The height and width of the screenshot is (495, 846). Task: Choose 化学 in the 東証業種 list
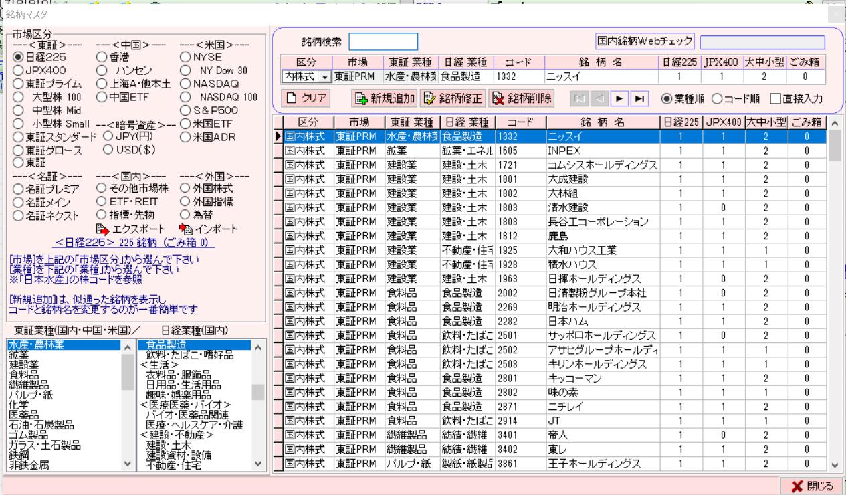[18, 404]
